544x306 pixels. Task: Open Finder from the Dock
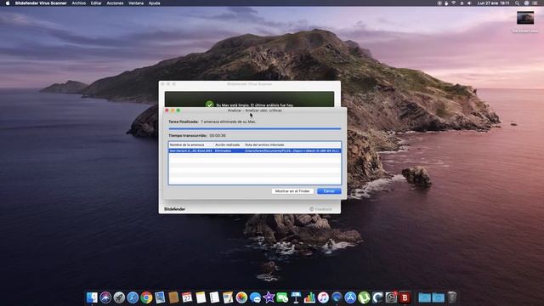click(x=92, y=297)
